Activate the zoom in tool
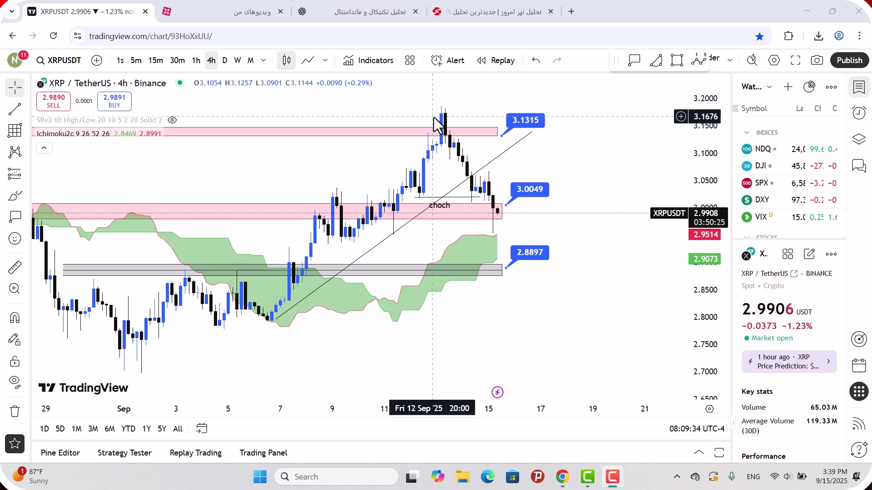 pyautogui.click(x=15, y=289)
